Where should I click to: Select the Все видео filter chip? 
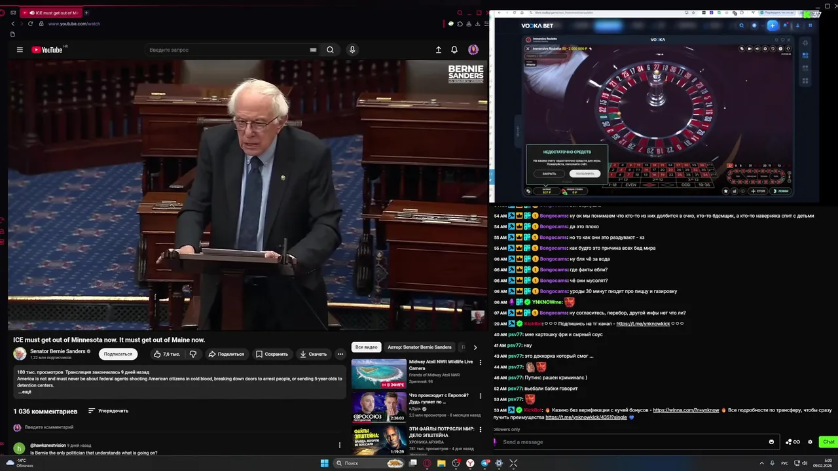[366, 347]
